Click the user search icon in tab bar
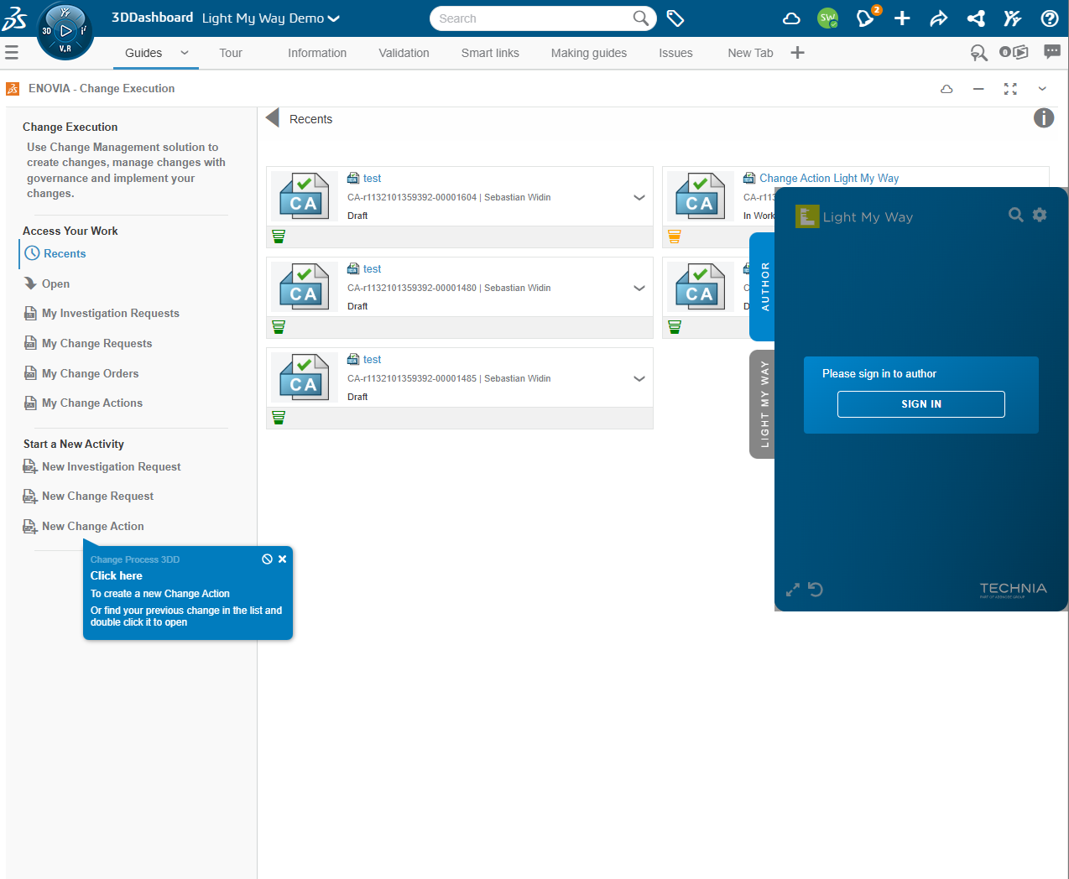The width and height of the screenshot is (1069, 879). click(x=979, y=53)
